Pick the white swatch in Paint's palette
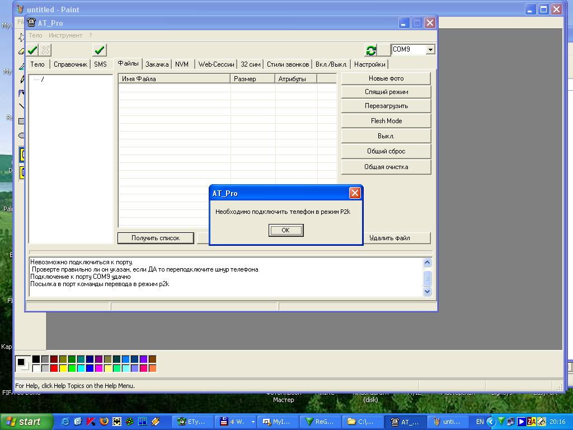The image size is (573, 430). click(x=36, y=368)
